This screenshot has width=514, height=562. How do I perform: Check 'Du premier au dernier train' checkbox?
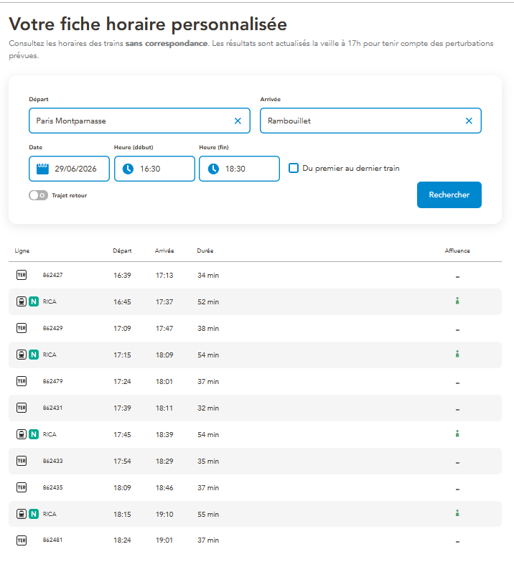pyautogui.click(x=294, y=168)
